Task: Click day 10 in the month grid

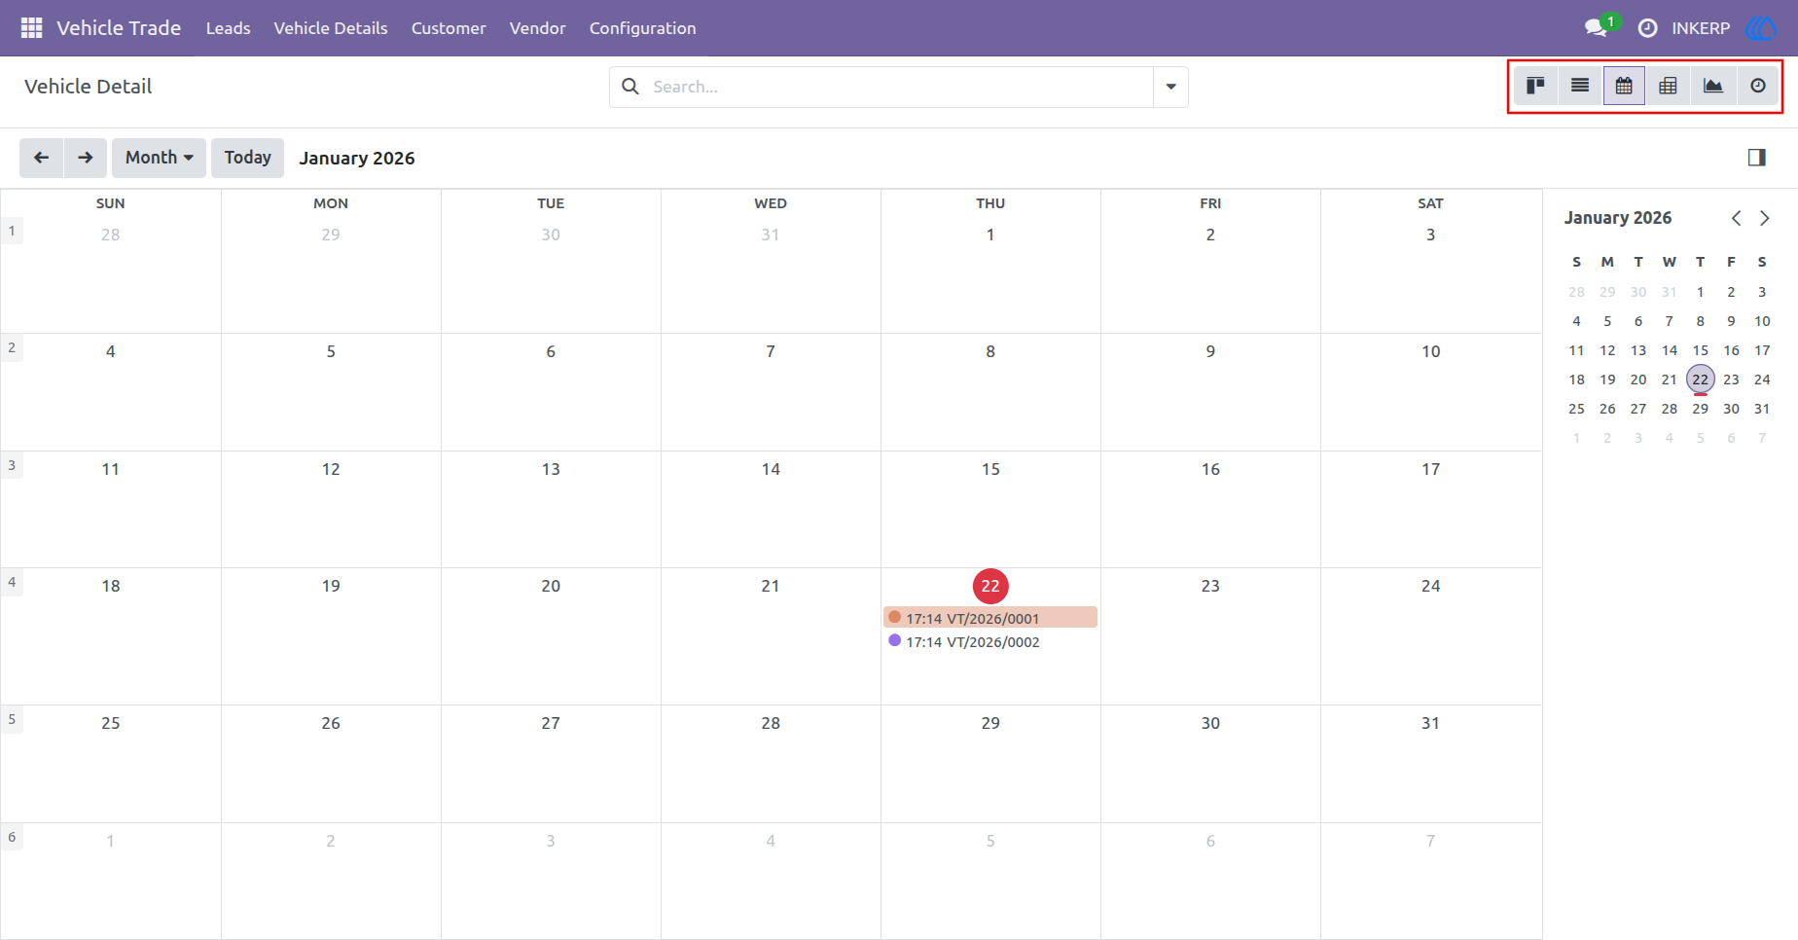Action: (x=1430, y=351)
